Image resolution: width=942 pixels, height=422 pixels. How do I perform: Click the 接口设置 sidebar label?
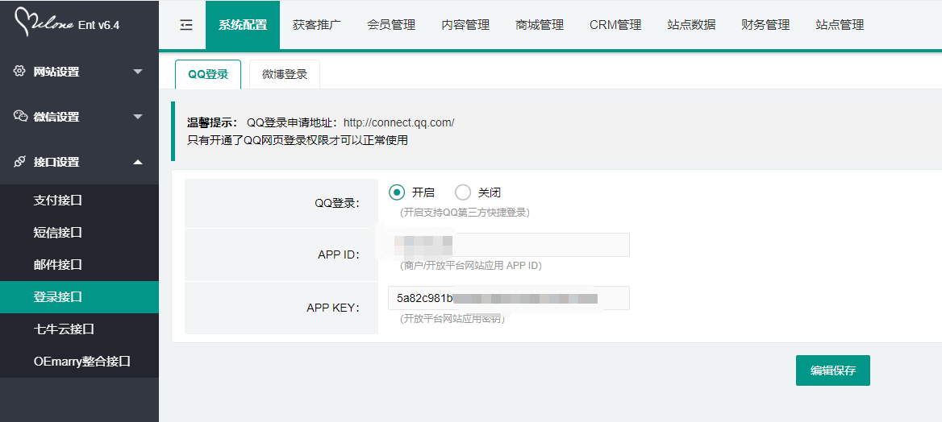click(56, 162)
